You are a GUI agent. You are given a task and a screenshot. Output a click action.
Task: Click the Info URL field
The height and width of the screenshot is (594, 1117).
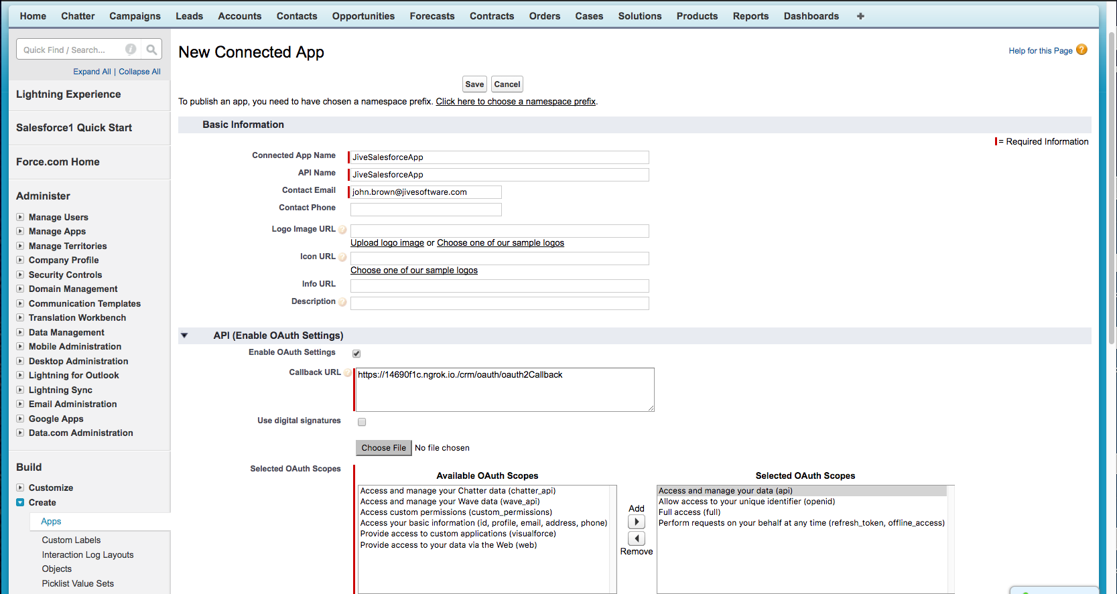[x=500, y=286]
